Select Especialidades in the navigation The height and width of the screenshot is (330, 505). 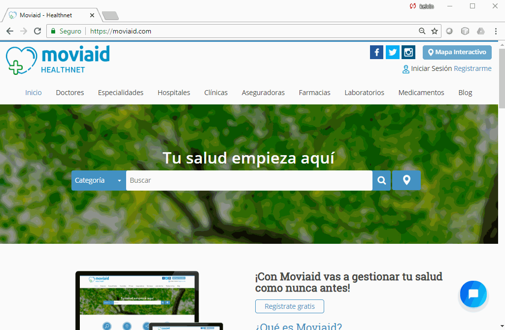(121, 93)
